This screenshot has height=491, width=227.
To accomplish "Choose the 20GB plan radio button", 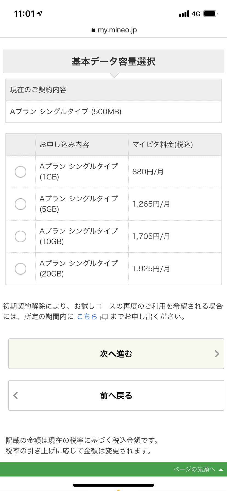I will (x=21, y=269).
